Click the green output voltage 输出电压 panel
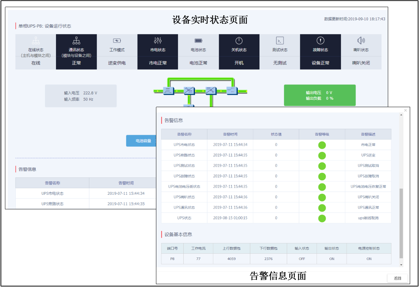The width and height of the screenshot is (419, 287). 320,95
